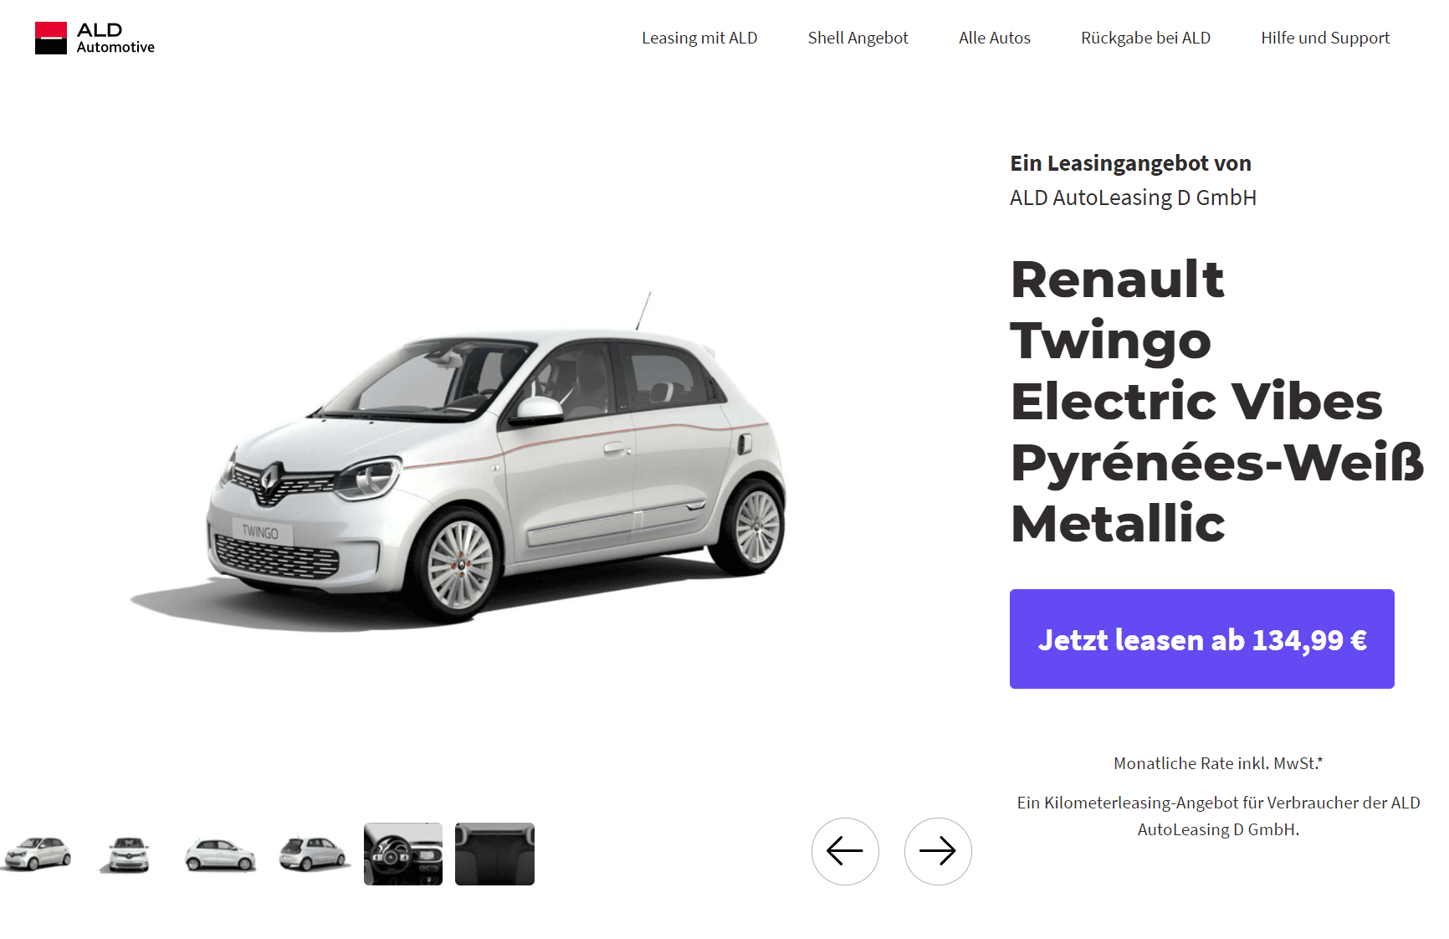1449x939 pixels.
Task: Click the ALD Automotive logo
Action: point(95,38)
